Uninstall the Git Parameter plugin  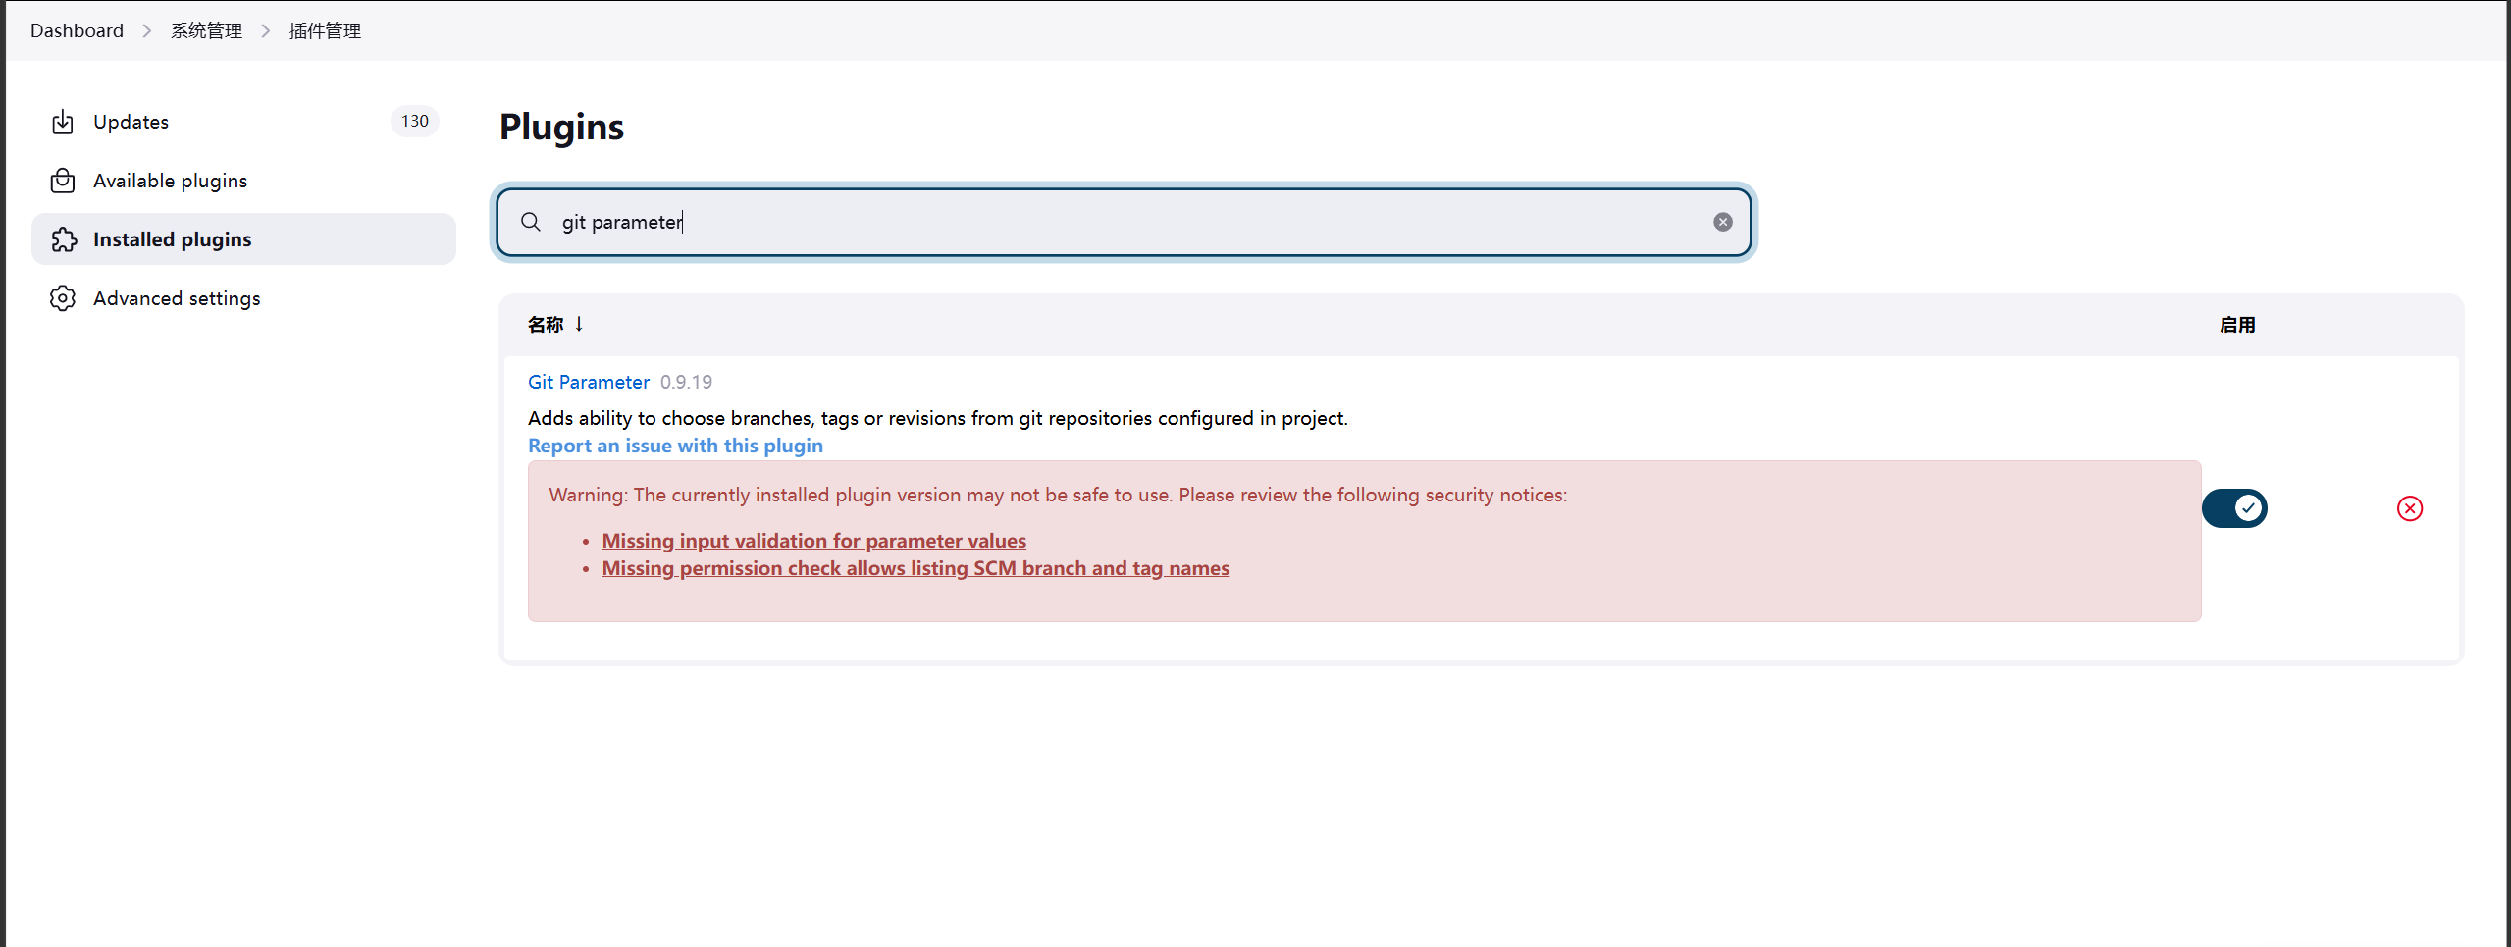click(2410, 508)
